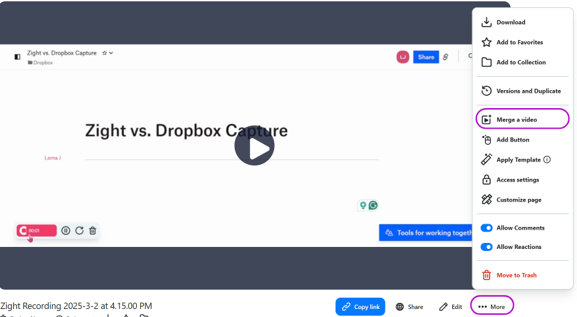Select Apply Template menu entry
This screenshot has height=317, width=577.
(518, 160)
